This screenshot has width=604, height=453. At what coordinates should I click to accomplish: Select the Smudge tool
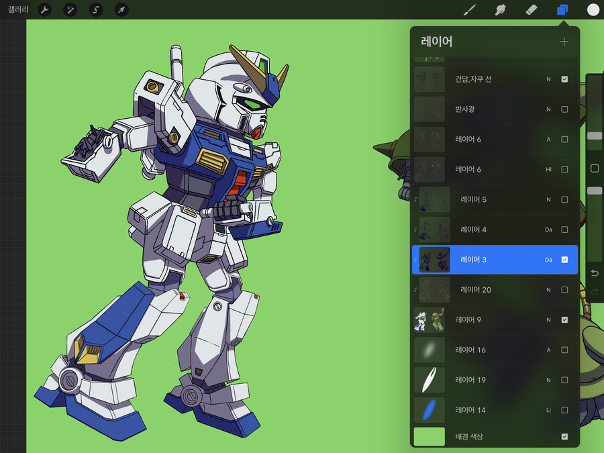click(x=500, y=9)
